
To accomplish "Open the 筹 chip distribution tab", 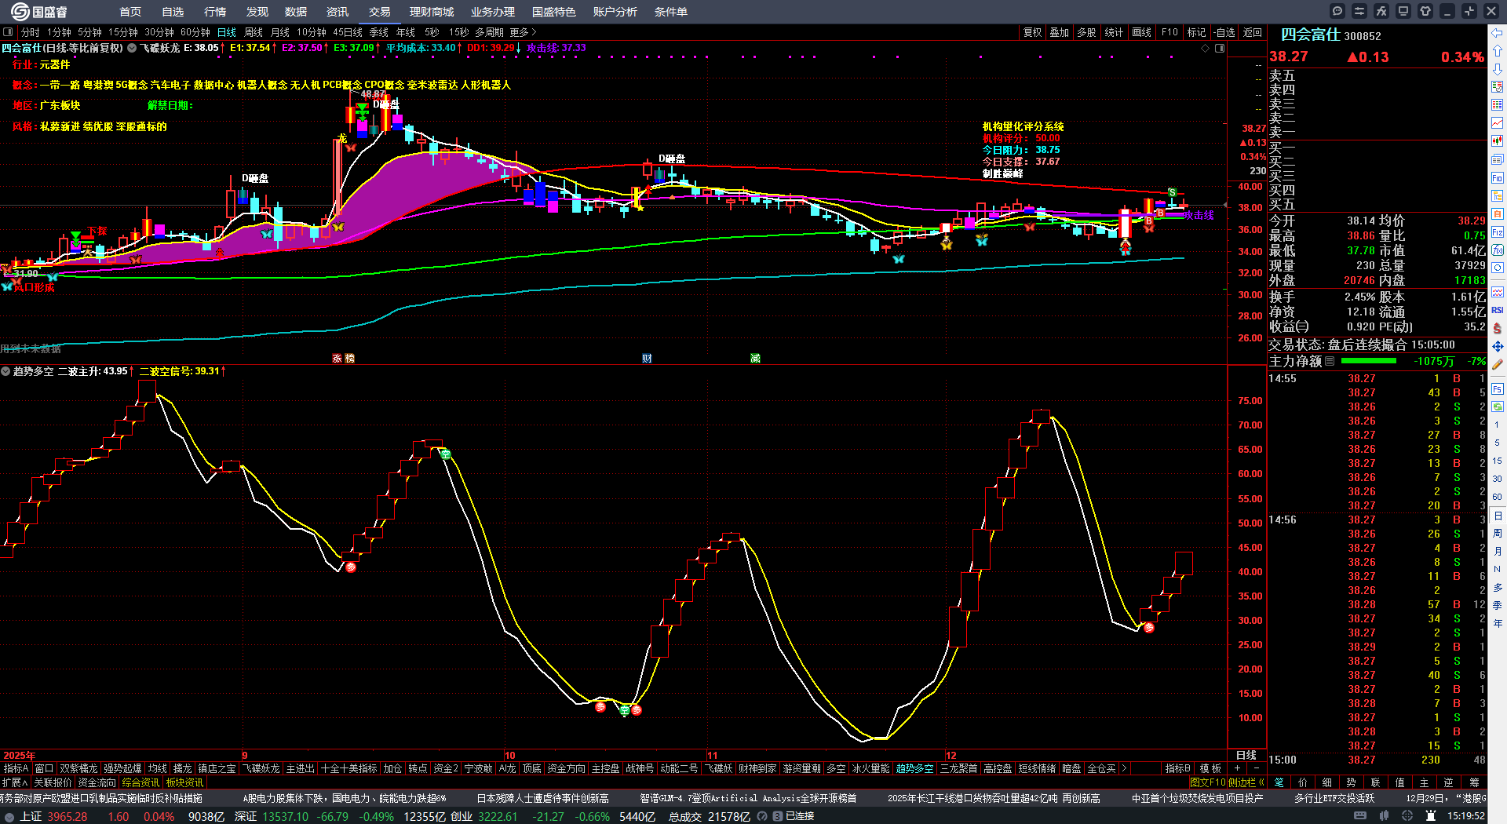I will pos(1474,782).
